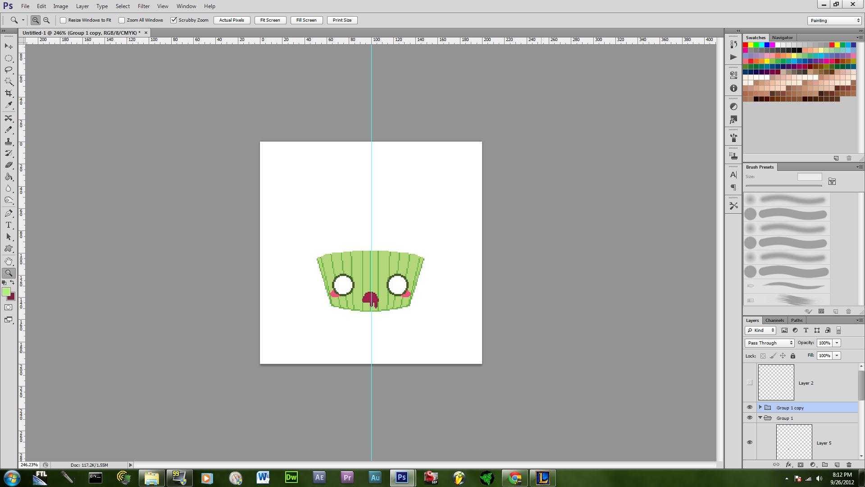The image size is (865, 487).
Task: Open Chrome from the taskbar
Action: click(515, 478)
